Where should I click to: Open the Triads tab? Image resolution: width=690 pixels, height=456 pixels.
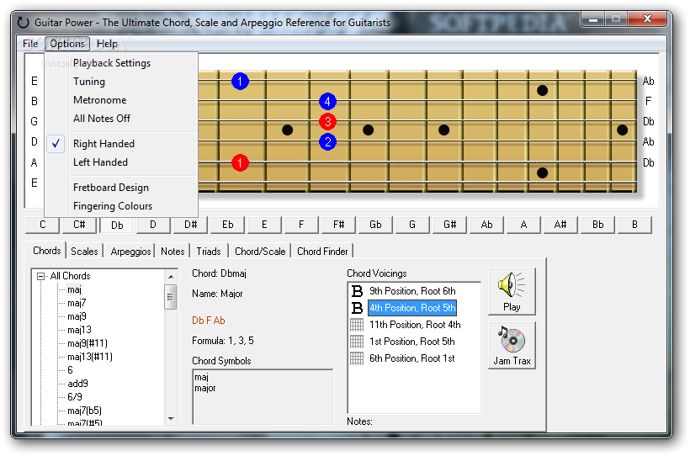click(208, 252)
